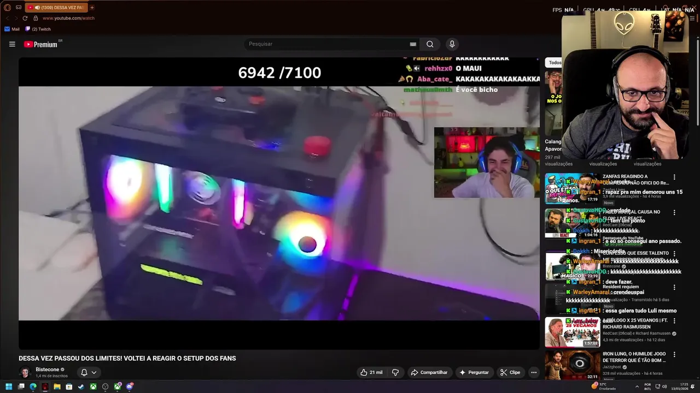700x393 pixels.
Task: Open the Bistecone channel avatar
Action: click(25, 372)
